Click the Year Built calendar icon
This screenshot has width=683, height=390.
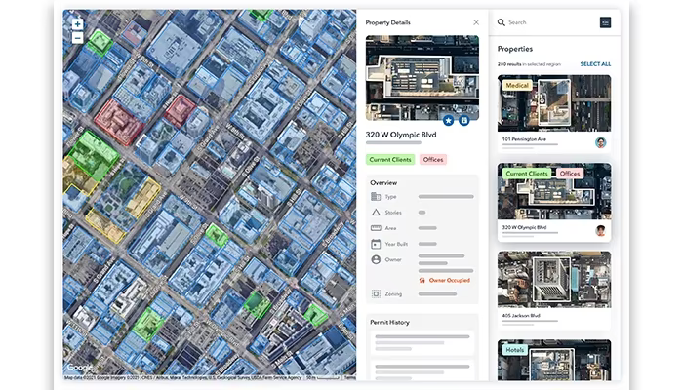click(376, 244)
